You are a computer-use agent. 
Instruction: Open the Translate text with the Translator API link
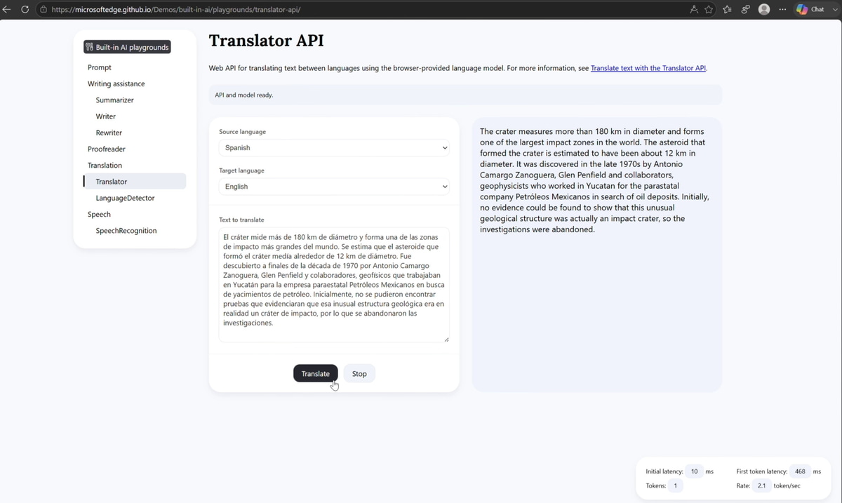648,68
